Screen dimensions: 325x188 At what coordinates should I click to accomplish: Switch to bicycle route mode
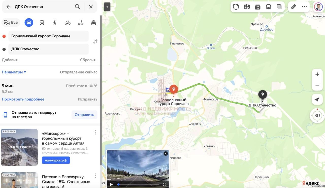[68, 23]
